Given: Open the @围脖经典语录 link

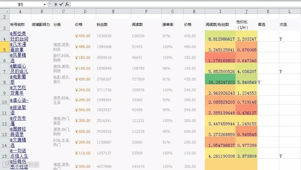Looking at the screenshot, I should pyautogui.click(x=18, y=132).
